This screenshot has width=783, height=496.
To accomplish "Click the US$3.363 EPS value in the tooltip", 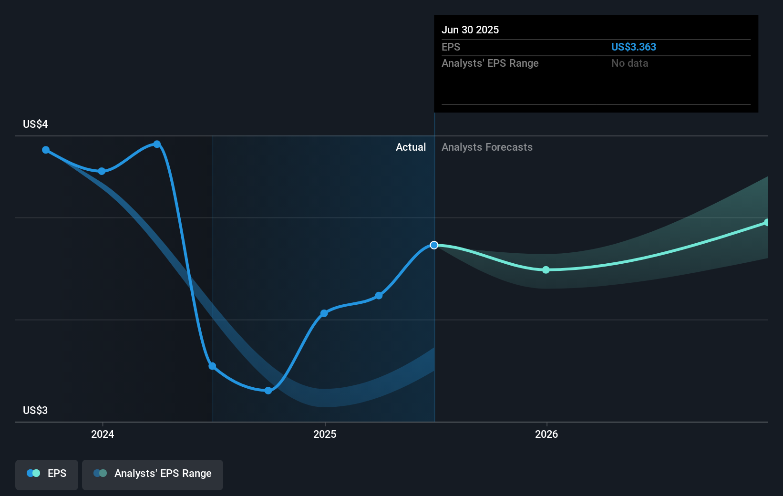I will [x=634, y=47].
